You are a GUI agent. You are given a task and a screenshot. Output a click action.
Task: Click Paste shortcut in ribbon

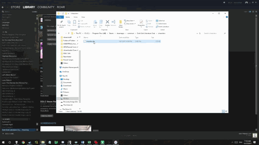84,27
